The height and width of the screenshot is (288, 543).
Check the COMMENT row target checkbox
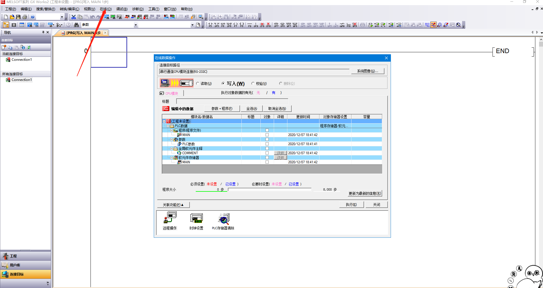(267, 153)
